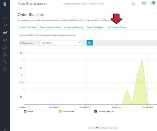
Task: Open notifications bell icon
Action: [x=153, y=4]
